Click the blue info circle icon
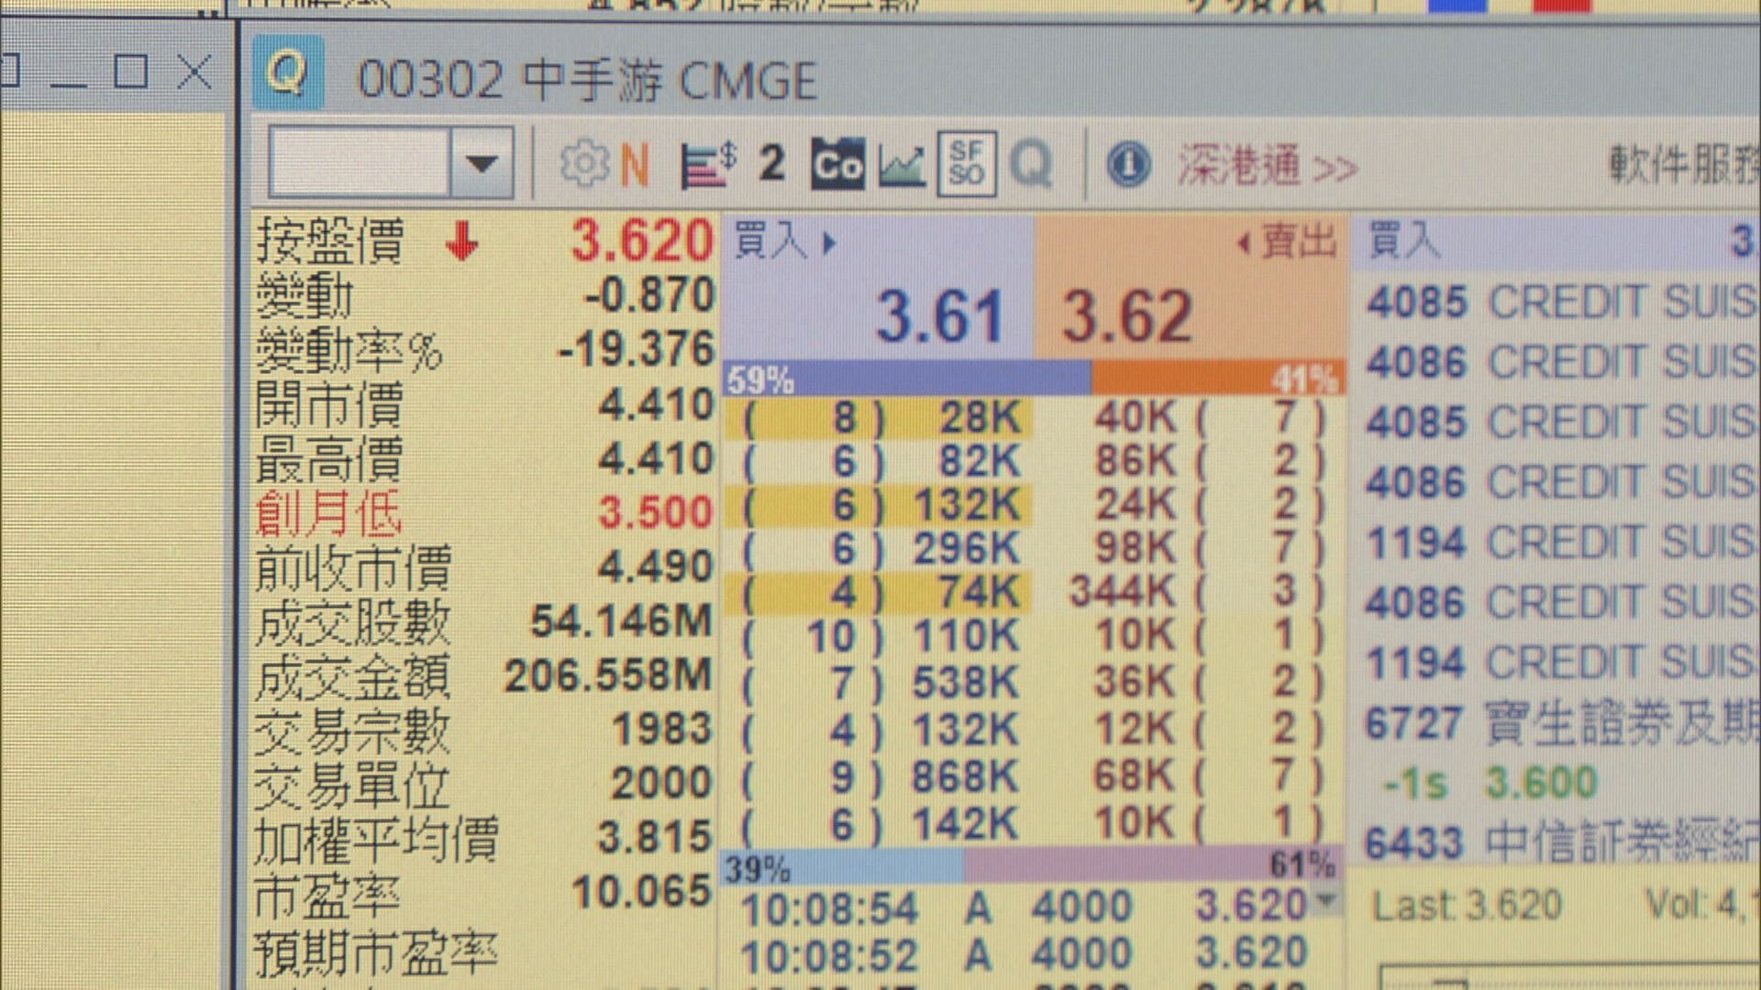This screenshot has height=990, width=1761. pyautogui.click(x=1130, y=165)
